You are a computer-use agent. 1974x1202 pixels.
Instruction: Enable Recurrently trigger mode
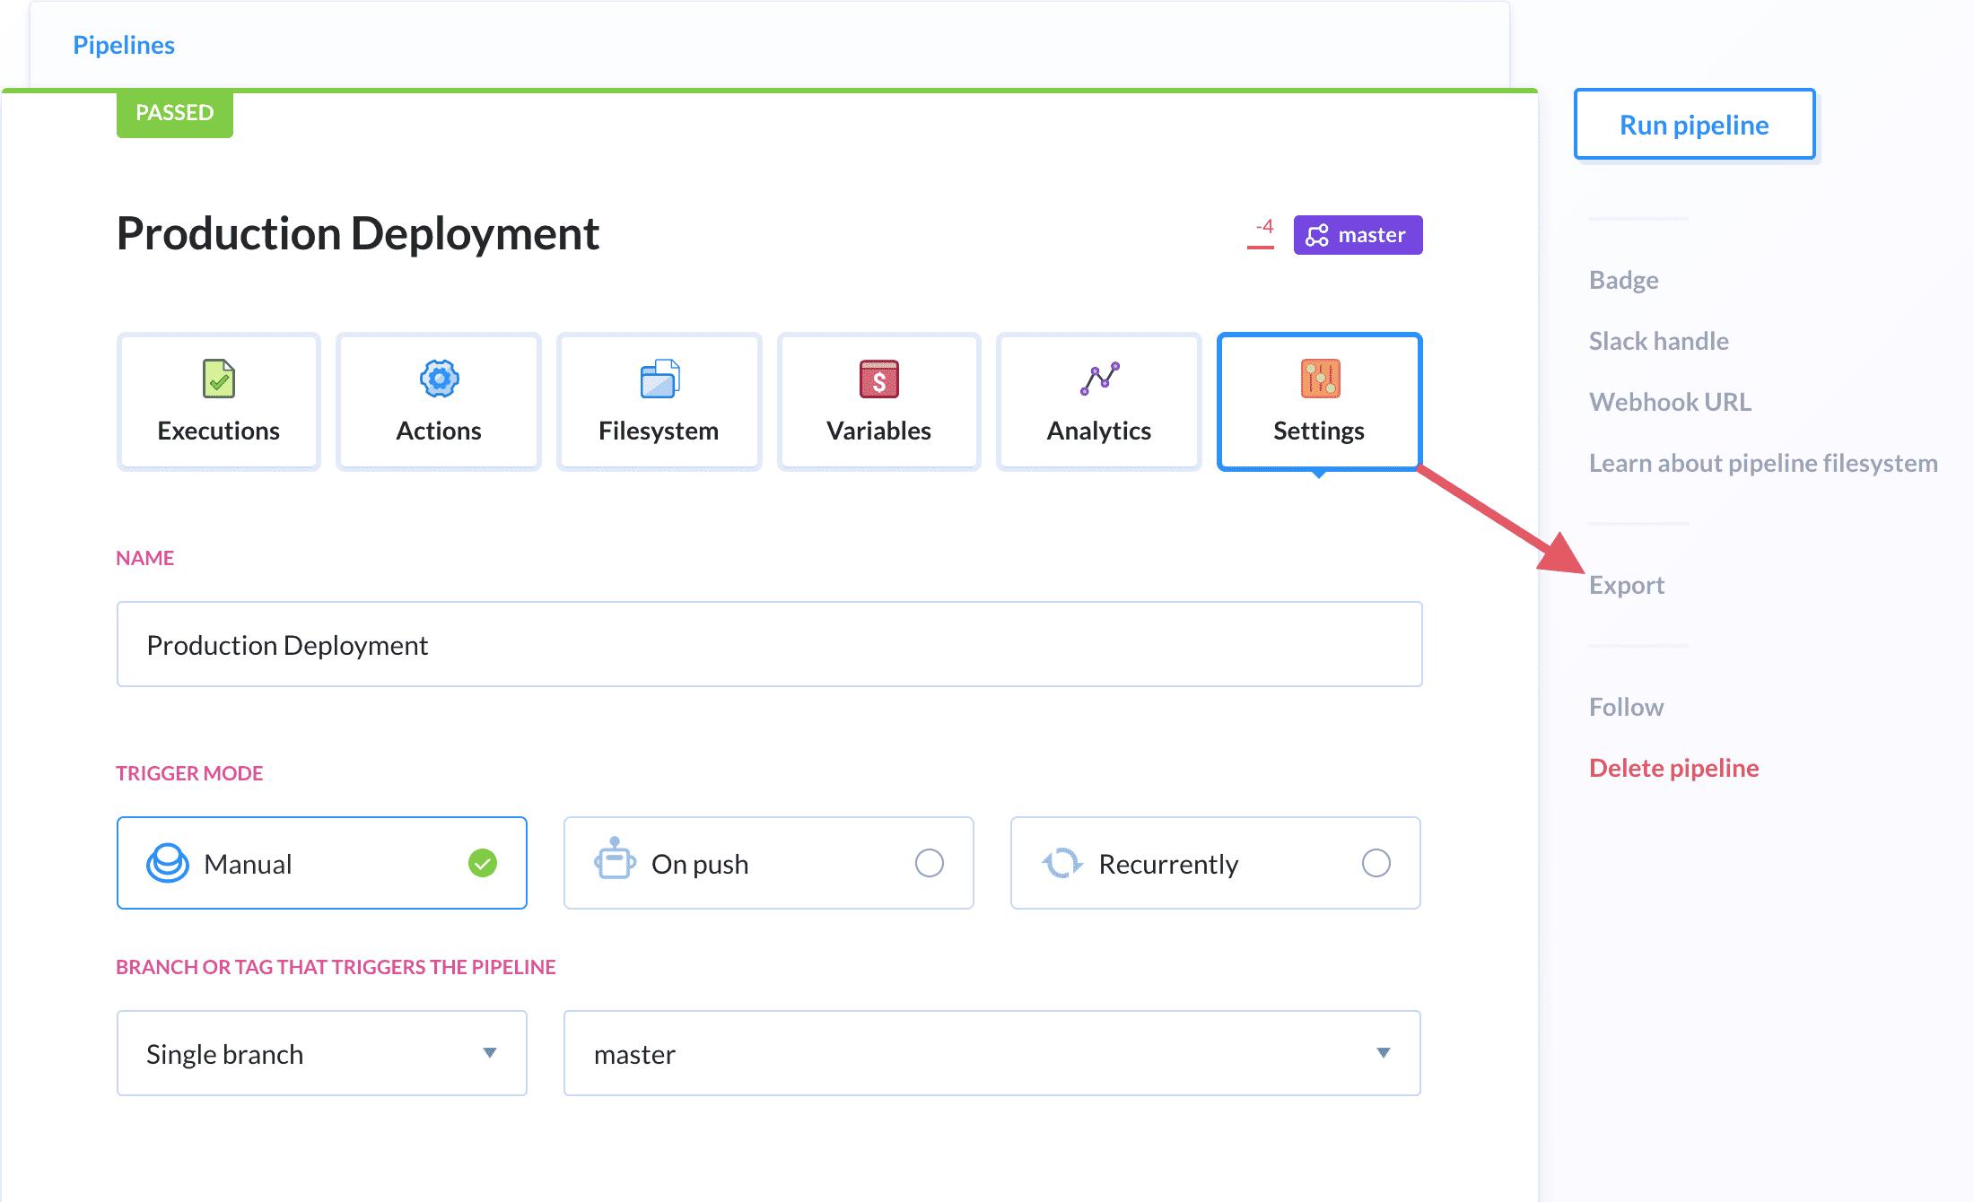coord(1377,862)
